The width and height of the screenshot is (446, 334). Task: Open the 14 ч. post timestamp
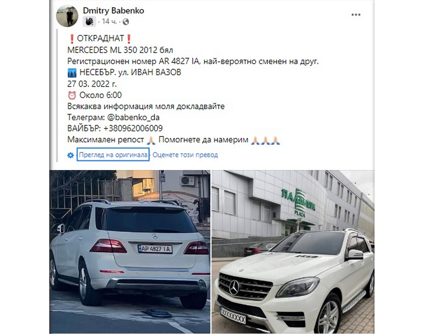pyautogui.click(x=109, y=22)
